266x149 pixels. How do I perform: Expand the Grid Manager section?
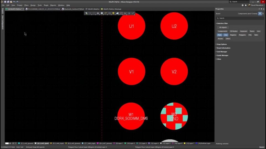pos(222,52)
